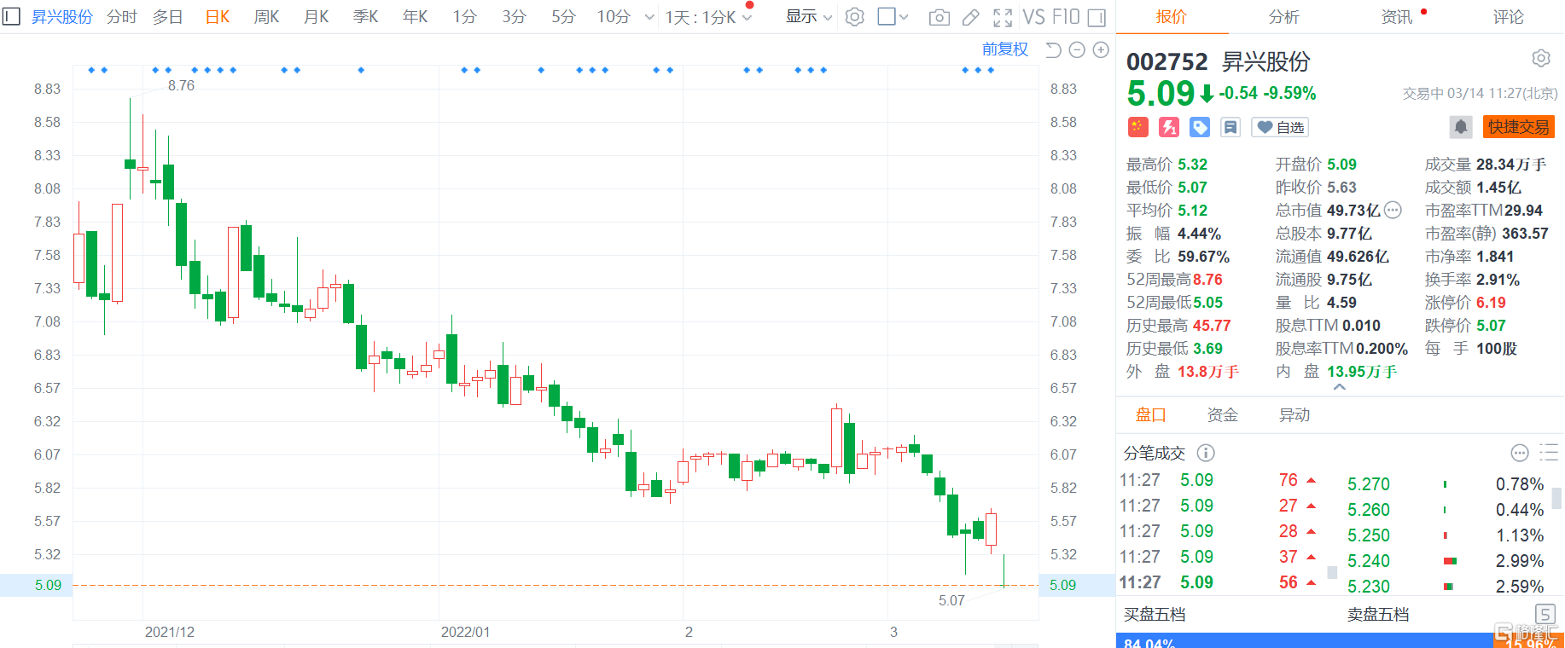Open the 报价 tab

click(x=1172, y=17)
